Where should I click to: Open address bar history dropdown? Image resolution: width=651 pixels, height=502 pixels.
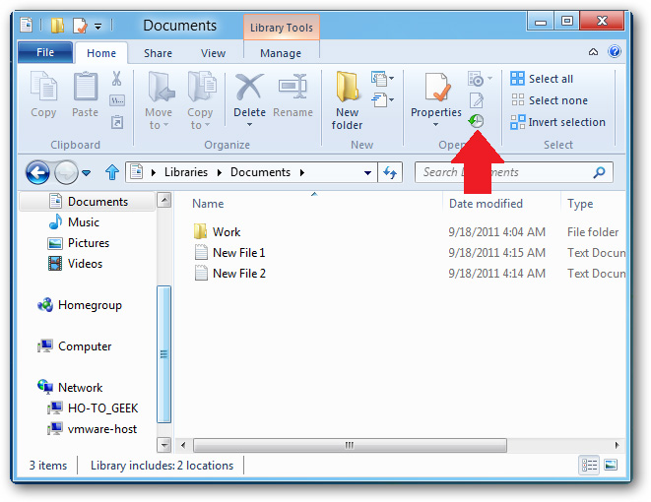click(367, 172)
